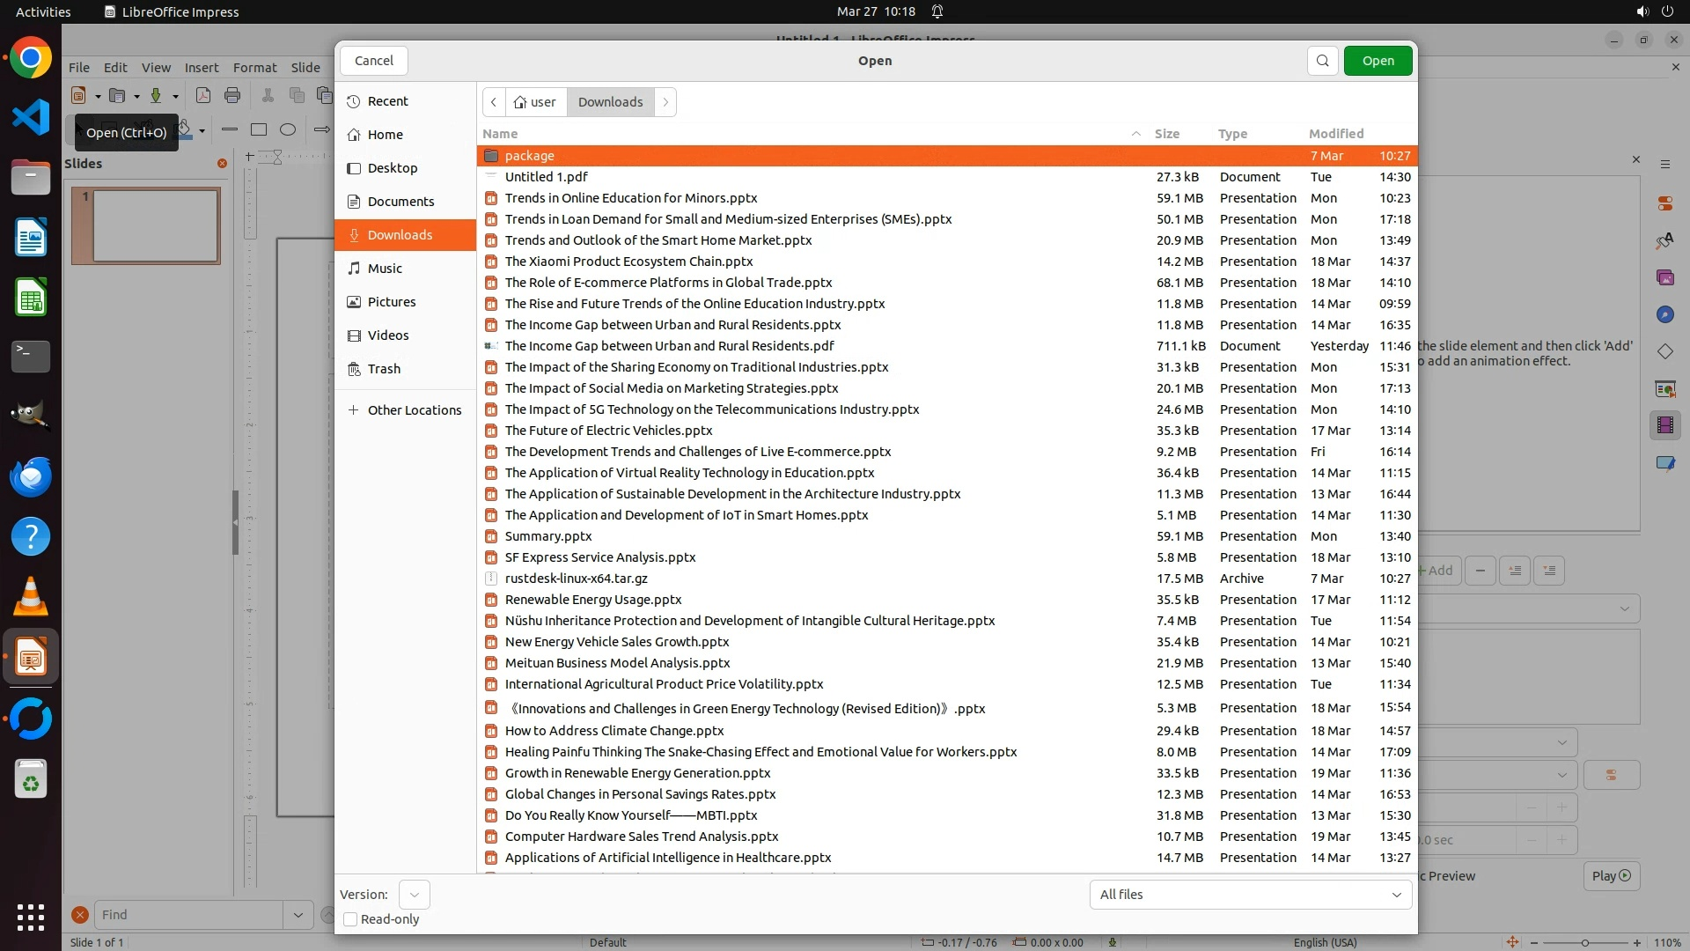Sort files by Name column header
1690x951 pixels.
[500, 134]
